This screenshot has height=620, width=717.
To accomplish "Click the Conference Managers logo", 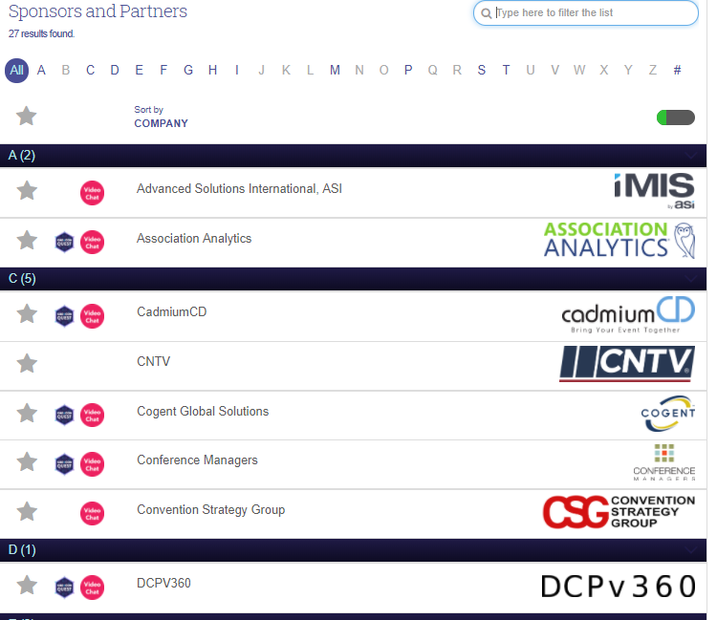I will tap(664, 462).
